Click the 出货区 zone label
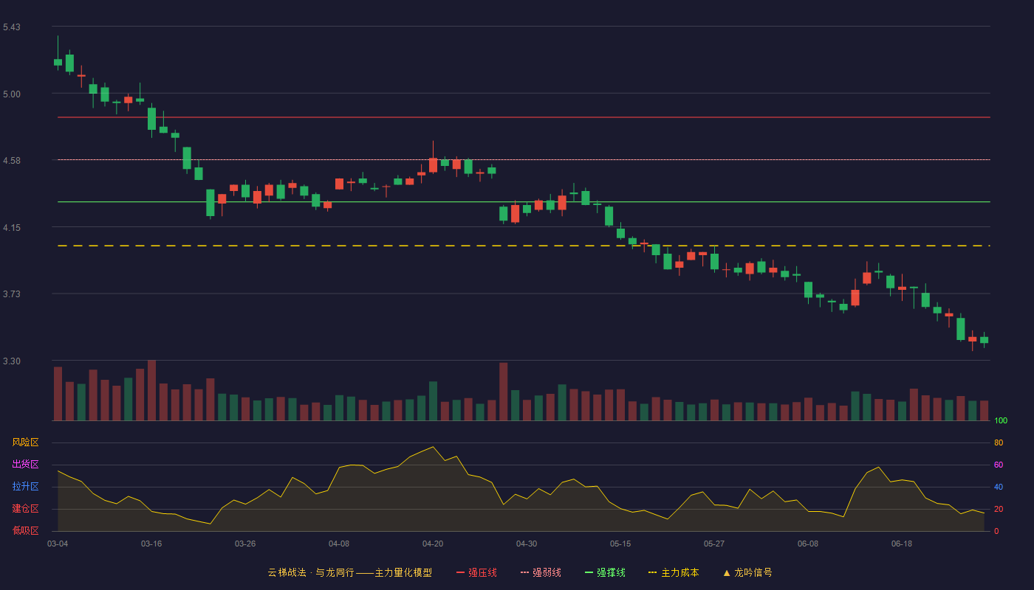1034x590 pixels. [x=25, y=465]
